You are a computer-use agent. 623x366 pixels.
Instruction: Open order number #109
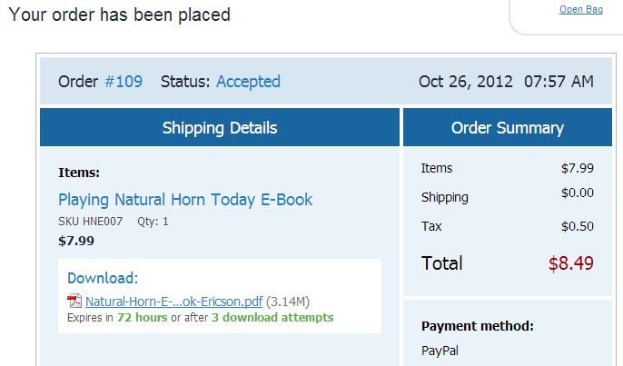124,82
